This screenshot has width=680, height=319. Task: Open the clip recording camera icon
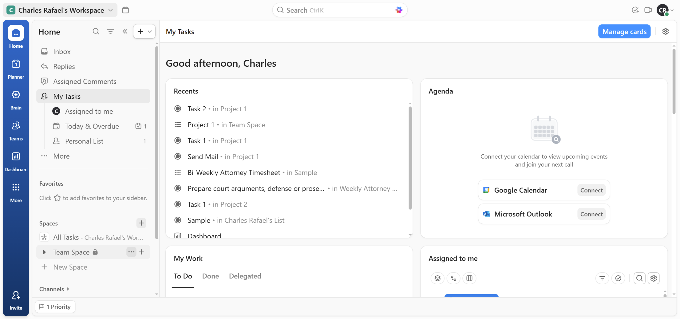648,10
